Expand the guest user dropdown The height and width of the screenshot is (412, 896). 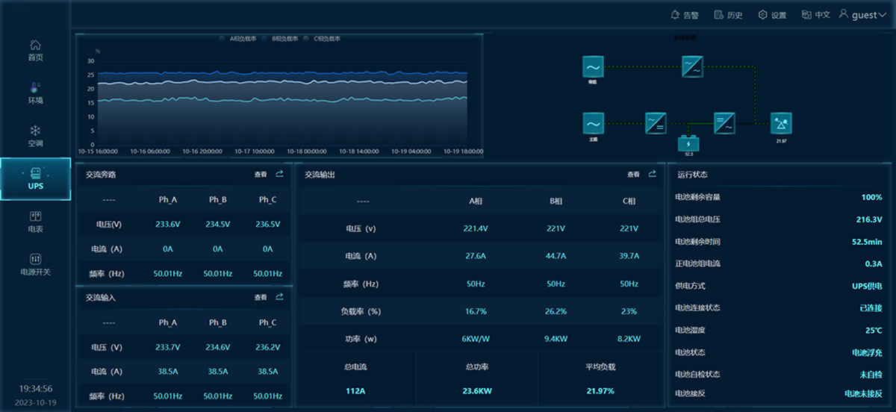pyautogui.click(x=863, y=15)
